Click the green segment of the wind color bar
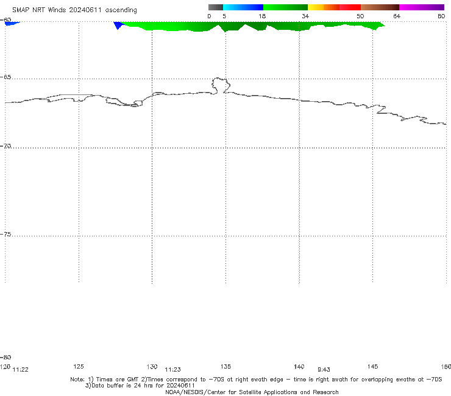This screenshot has width=451, height=396. point(285,7)
